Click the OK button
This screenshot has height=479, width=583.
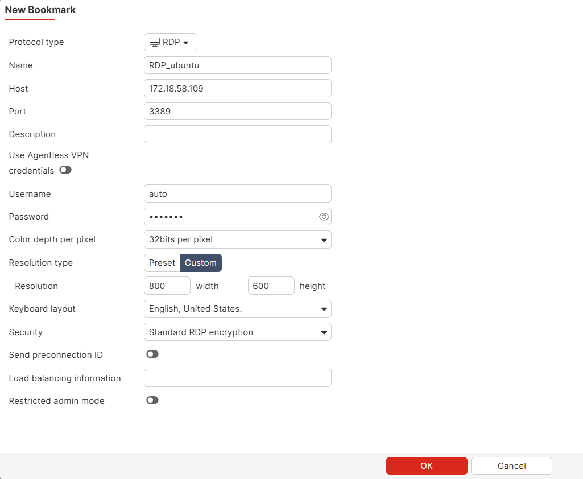(x=426, y=465)
